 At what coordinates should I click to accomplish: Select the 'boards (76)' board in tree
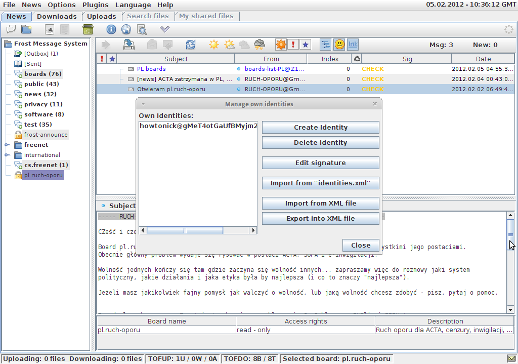point(43,74)
